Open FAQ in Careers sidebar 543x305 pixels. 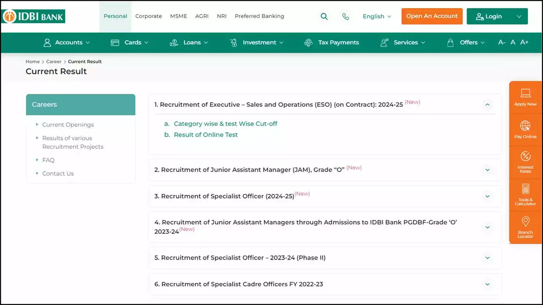tap(48, 160)
